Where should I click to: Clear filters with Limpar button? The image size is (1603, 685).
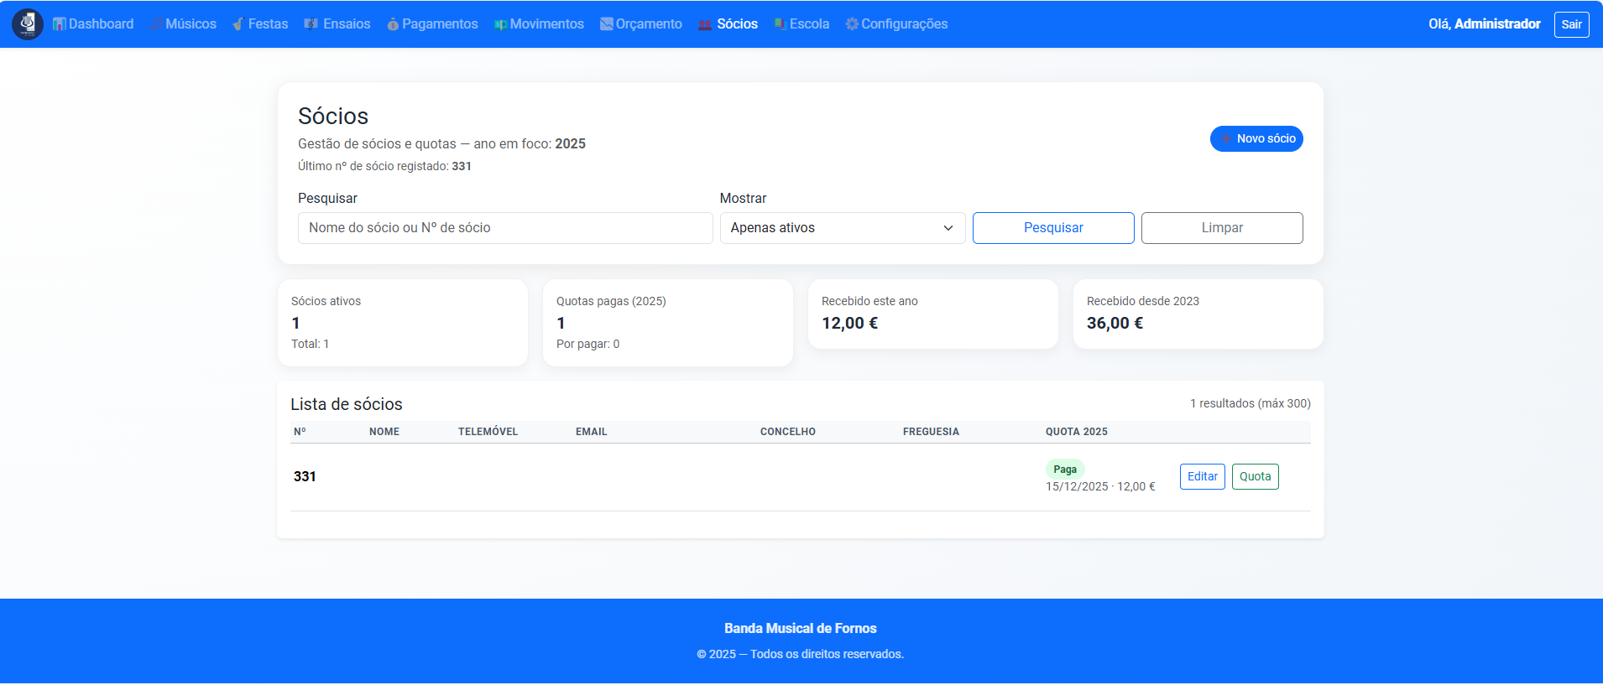point(1221,228)
